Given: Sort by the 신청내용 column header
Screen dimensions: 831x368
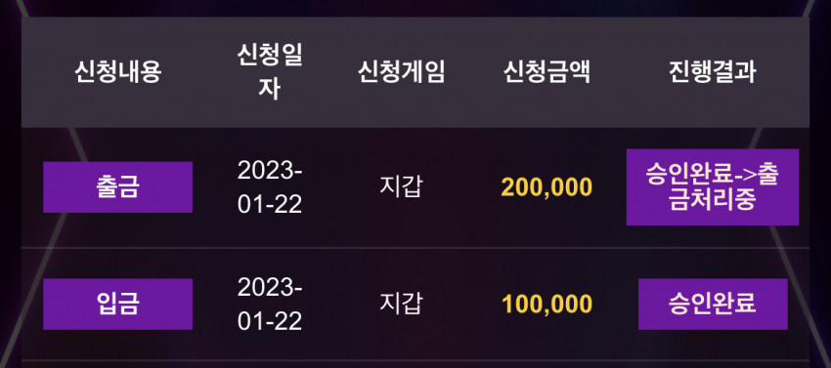Looking at the screenshot, I should point(117,72).
